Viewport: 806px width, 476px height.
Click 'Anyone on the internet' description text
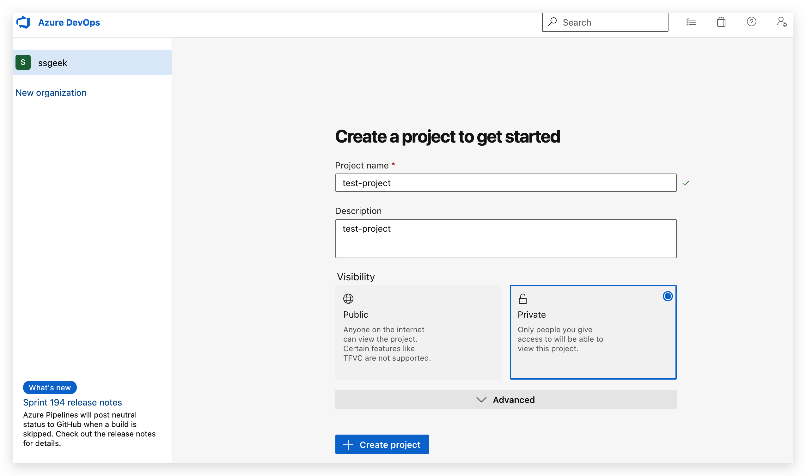384,329
